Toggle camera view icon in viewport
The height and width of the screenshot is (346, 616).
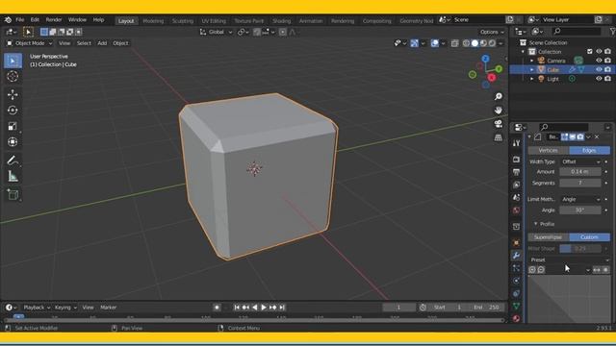click(x=499, y=124)
